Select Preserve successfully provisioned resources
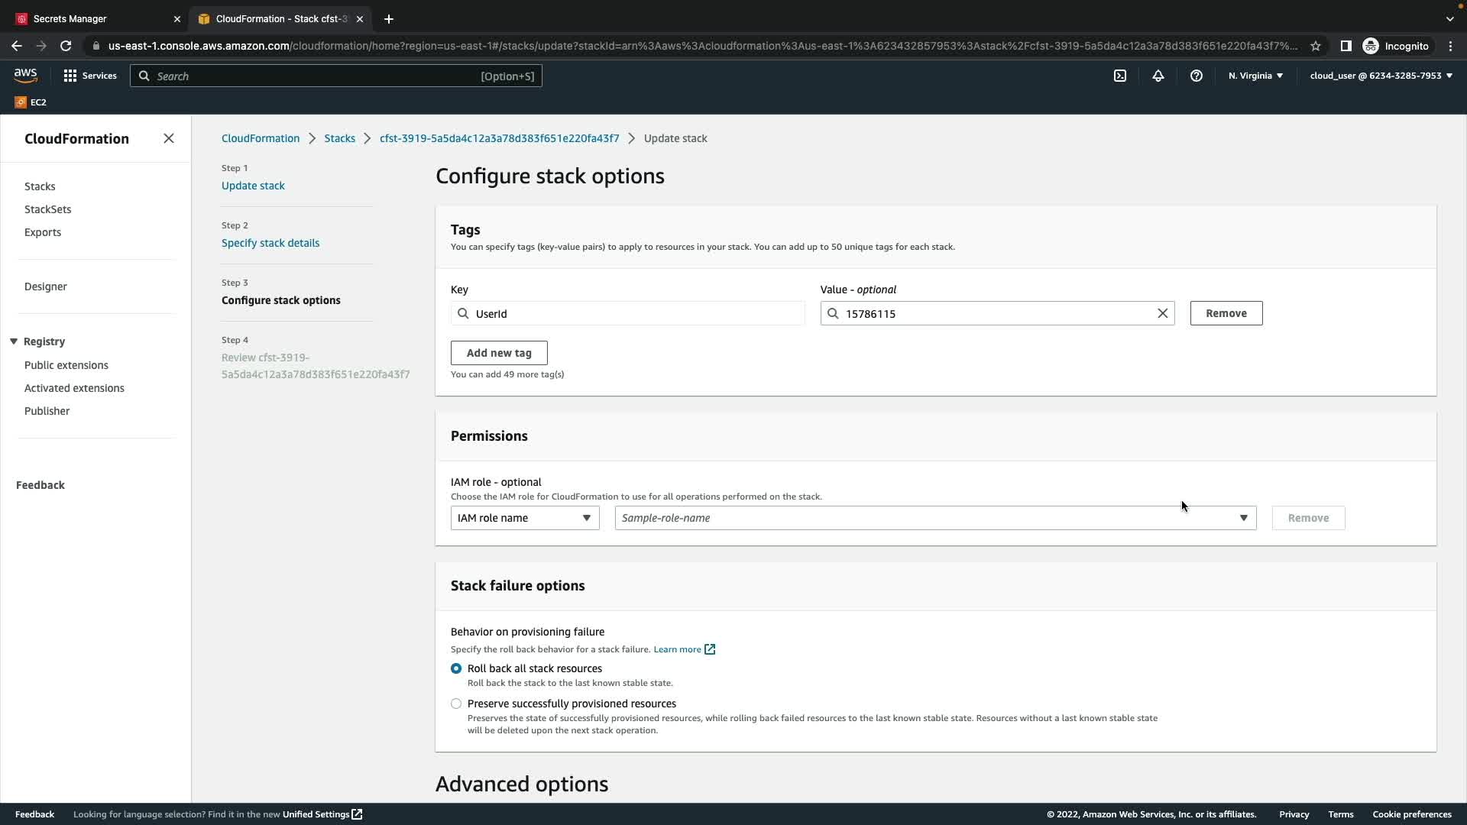Screen dimensions: 1467x825 456,704
